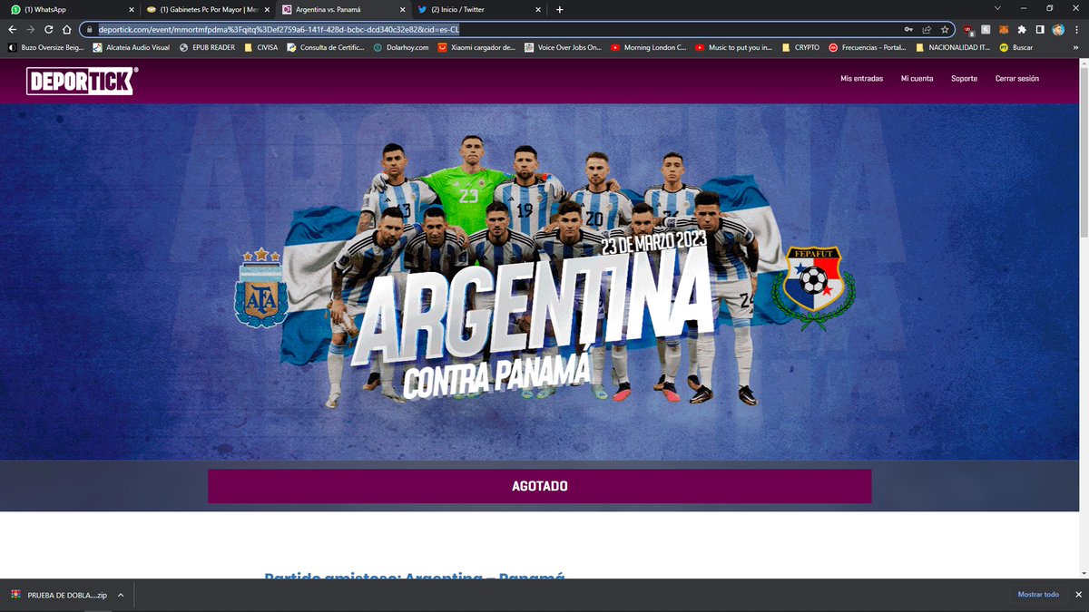This screenshot has height=612, width=1089.
Task: Open the EPUB READER bookmark
Action: (207, 47)
